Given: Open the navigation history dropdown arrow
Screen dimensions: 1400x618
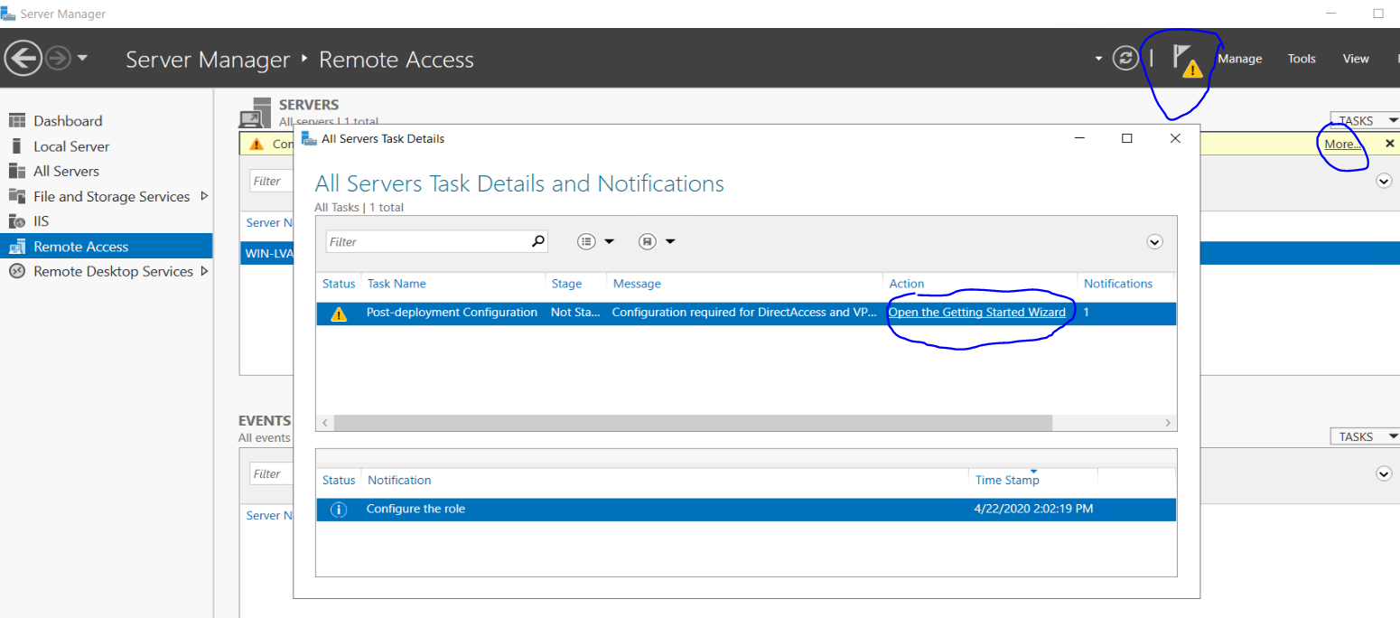Looking at the screenshot, I should tap(82, 59).
